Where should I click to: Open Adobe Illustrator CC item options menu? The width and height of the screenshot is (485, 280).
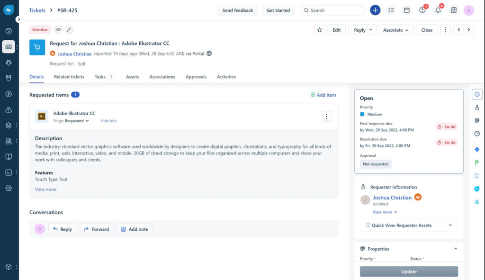[326, 117]
